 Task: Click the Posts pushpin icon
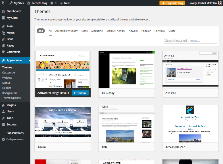(x=3, y=26)
